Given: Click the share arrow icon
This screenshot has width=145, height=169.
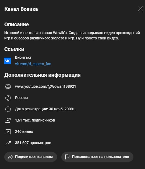Looking at the screenshot, I should (10, 157).
